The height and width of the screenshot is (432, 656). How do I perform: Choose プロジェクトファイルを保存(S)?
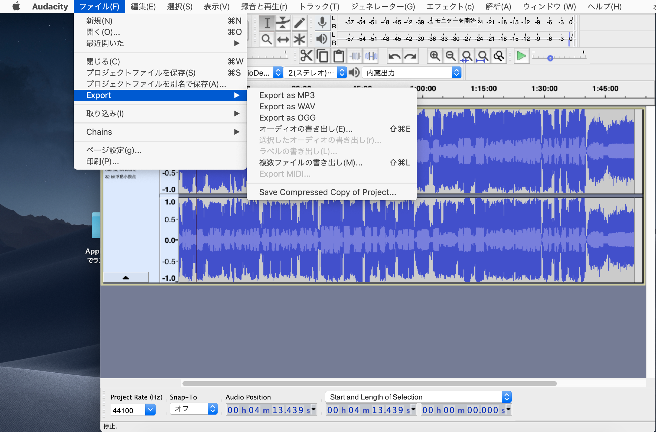click(x=160, y=73)
